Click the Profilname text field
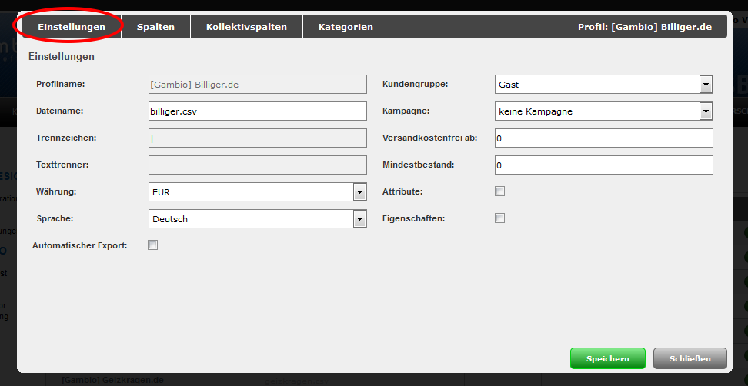The height and width of the screenshot is (386, 748). point(257,85)
